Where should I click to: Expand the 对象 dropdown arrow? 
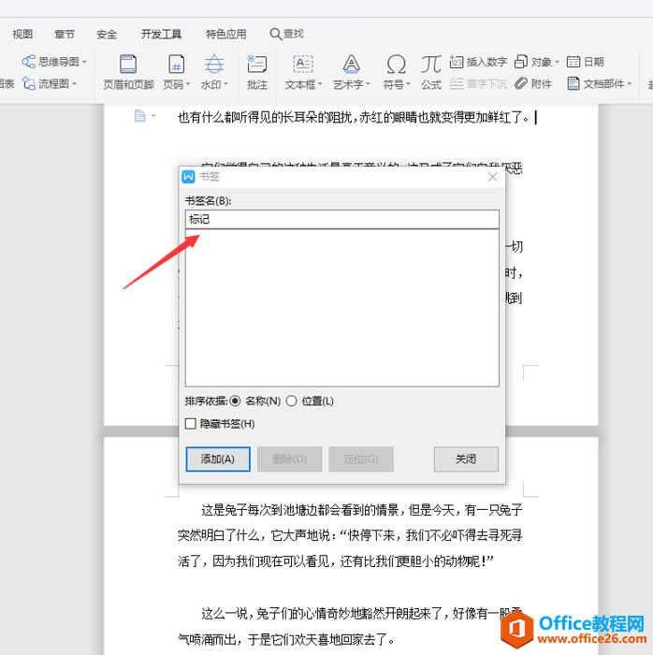tap(557, 62)
